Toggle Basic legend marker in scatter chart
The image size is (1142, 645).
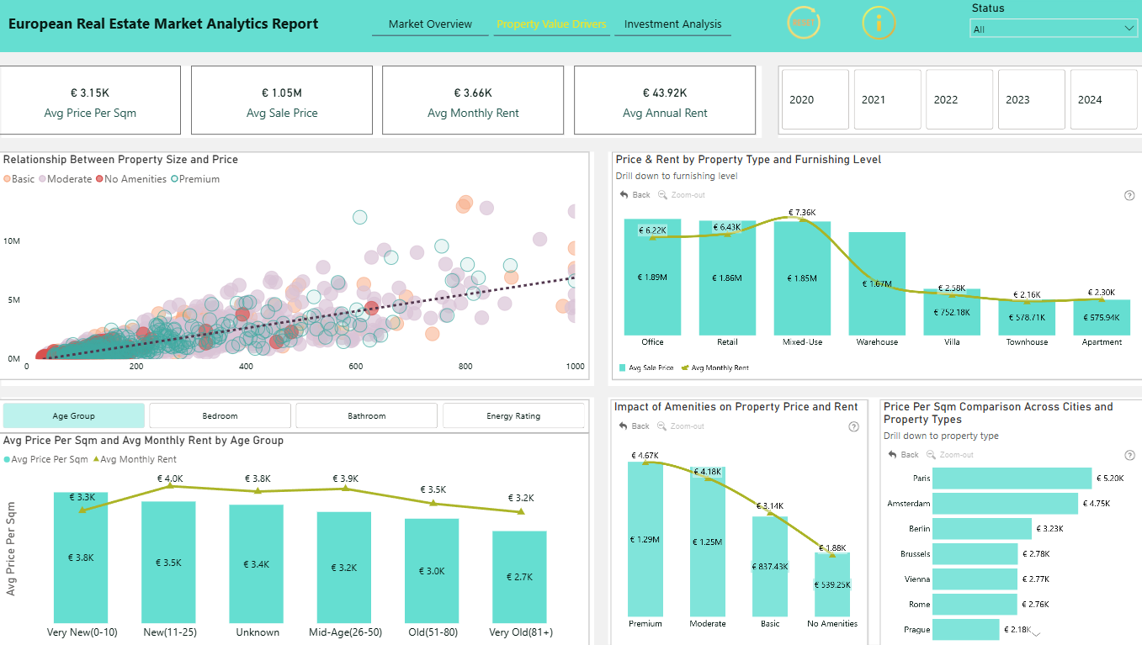coord(8,179)
